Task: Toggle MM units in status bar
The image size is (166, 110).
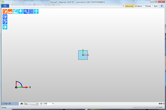Action: point(160,107)
